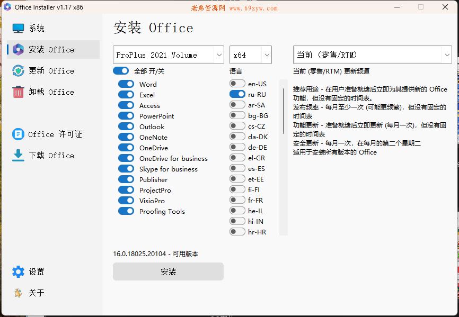Image resolution: width=459 pixels, height=317 pixels.
Task: Toggle the VisioPro switch
Action: 126,201
